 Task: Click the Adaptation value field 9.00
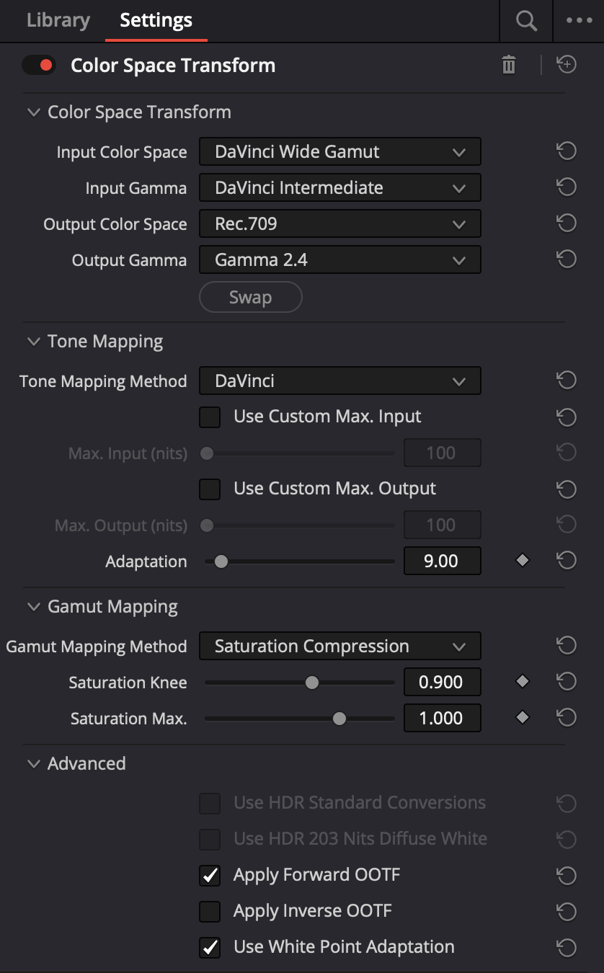coord(442,561)
